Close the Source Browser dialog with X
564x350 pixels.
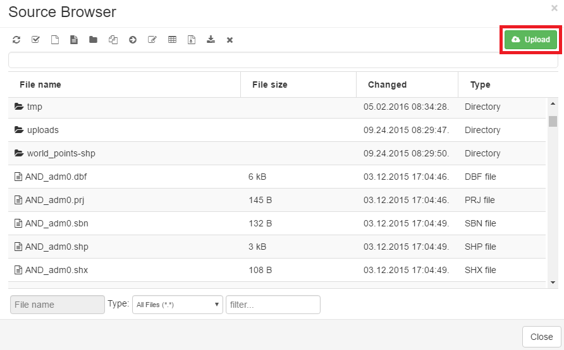coord(555,8)
